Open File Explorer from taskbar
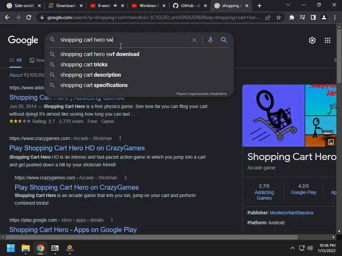This screenshot has height=256, width=342. point(25,248)
